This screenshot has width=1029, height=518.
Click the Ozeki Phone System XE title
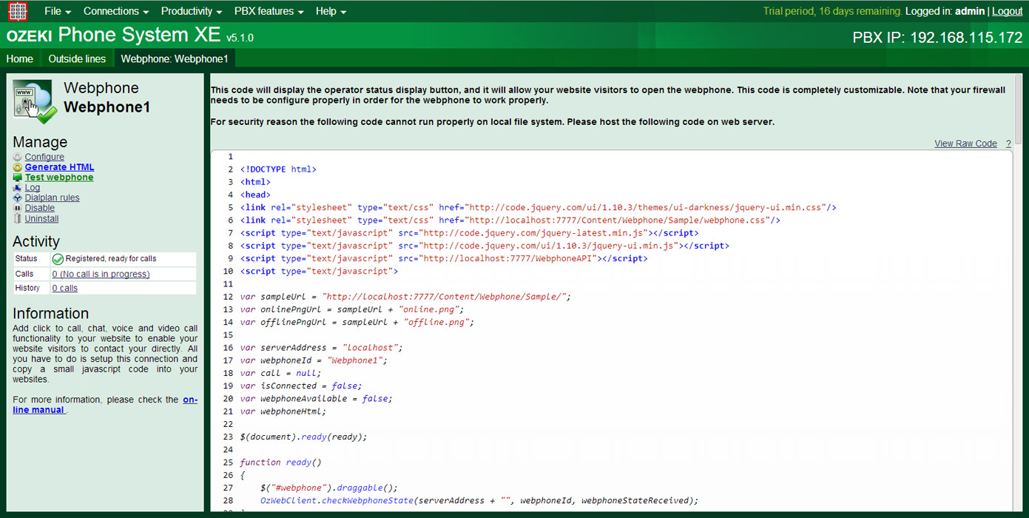tap(114, 35)
